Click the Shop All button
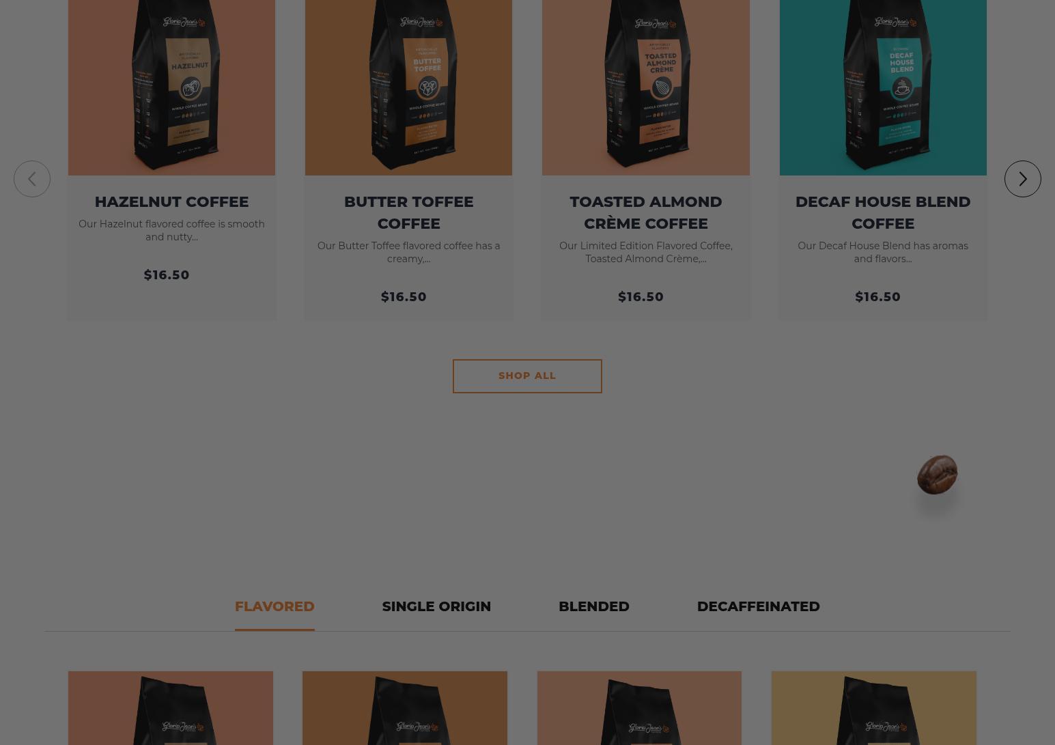Image resolution: width=1055 pixels, height=745 pixels. (527, 376)
